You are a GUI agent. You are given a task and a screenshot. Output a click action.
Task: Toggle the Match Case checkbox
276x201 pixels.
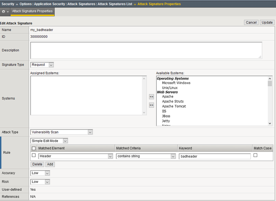click(x=256, y=156)
